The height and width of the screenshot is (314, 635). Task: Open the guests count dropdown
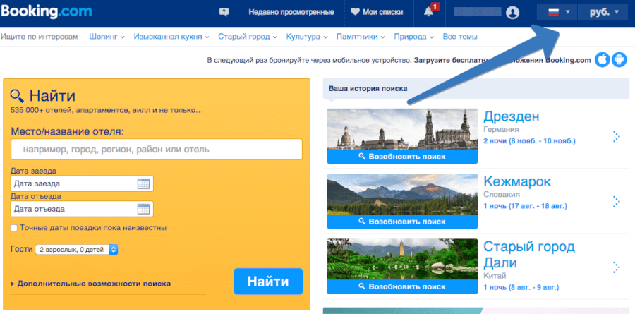tap(77, 249)
